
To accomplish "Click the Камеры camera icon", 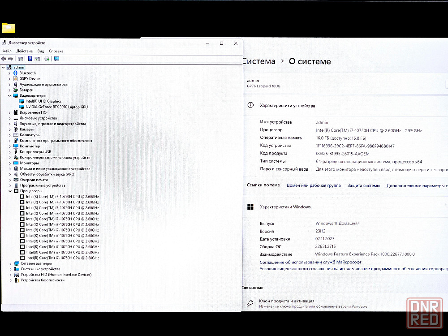I will [x=16, y=129].
